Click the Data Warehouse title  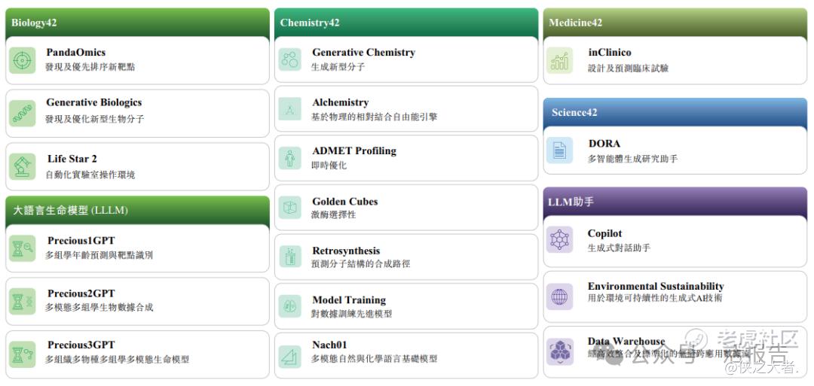[x=626, y=341]
